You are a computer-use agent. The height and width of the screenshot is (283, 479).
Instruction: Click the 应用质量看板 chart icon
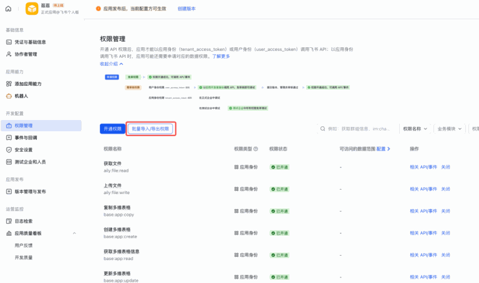pos(9,233)
